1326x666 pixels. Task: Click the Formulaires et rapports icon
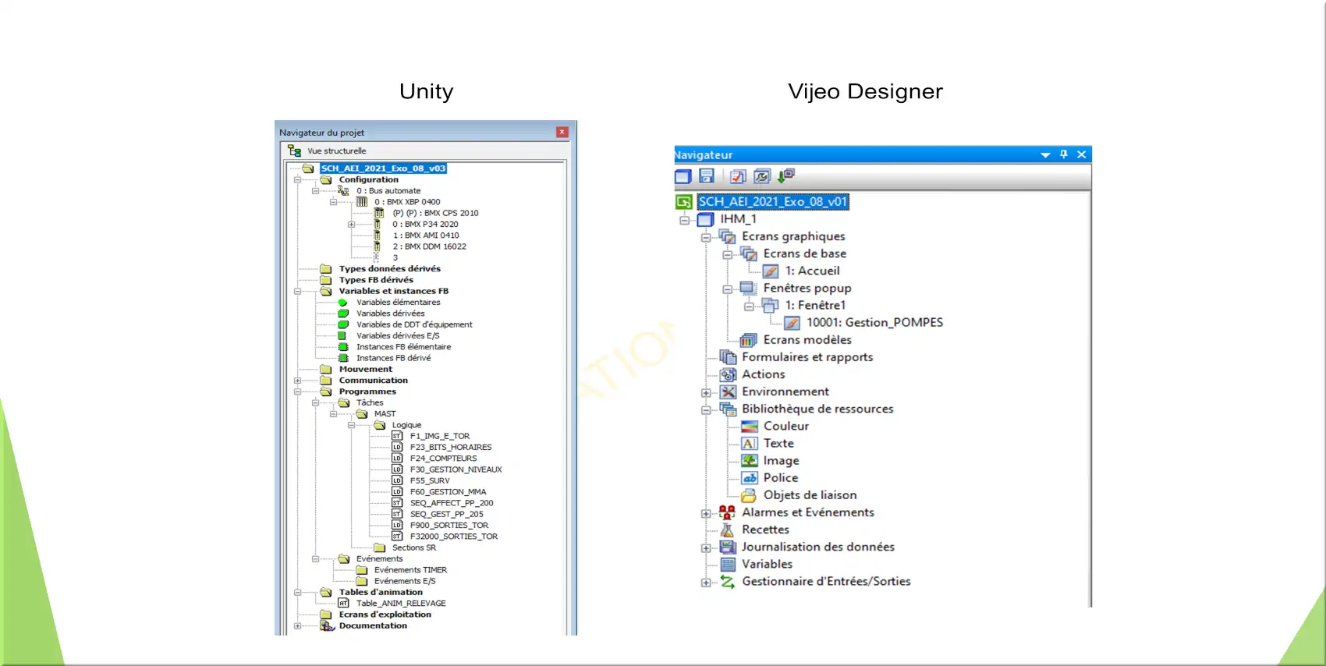click(728, 357)
